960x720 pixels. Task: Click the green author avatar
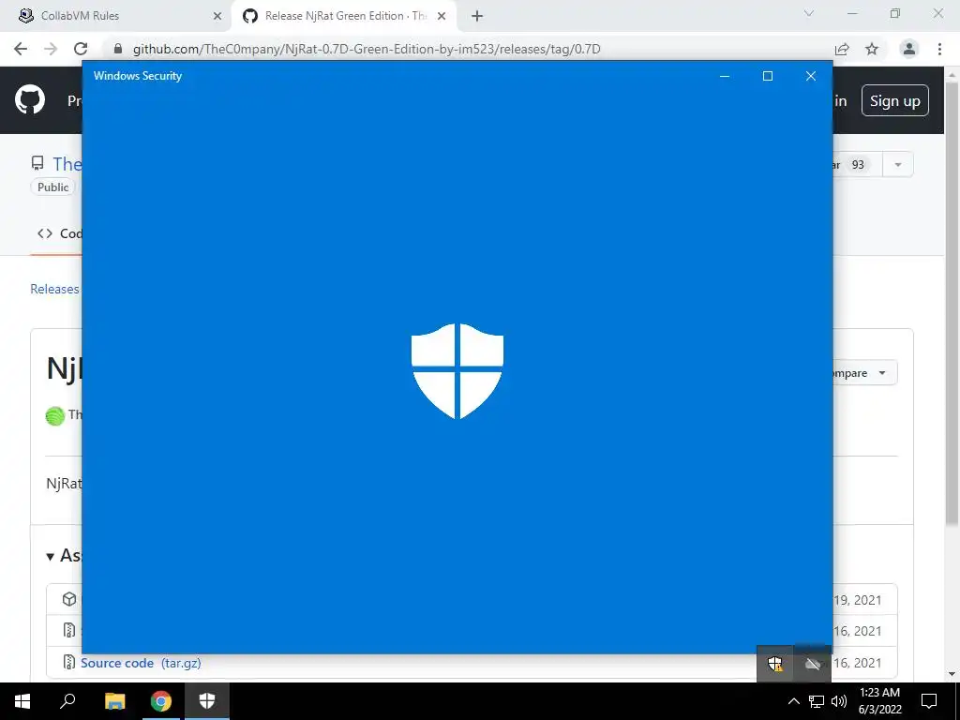click(x=55, y=415)
